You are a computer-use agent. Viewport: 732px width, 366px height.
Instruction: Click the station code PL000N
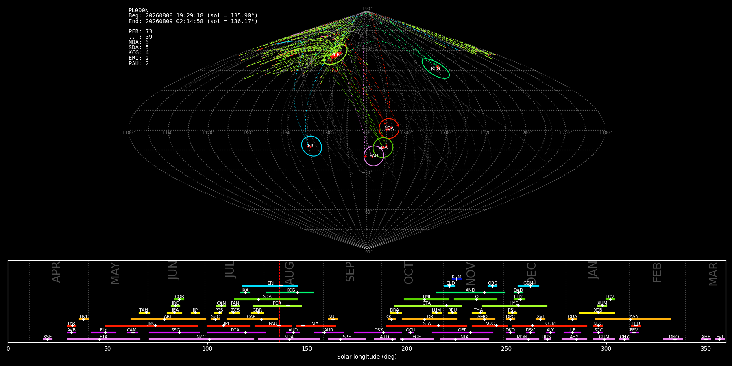pyautogui.click(x=138, y=11)
